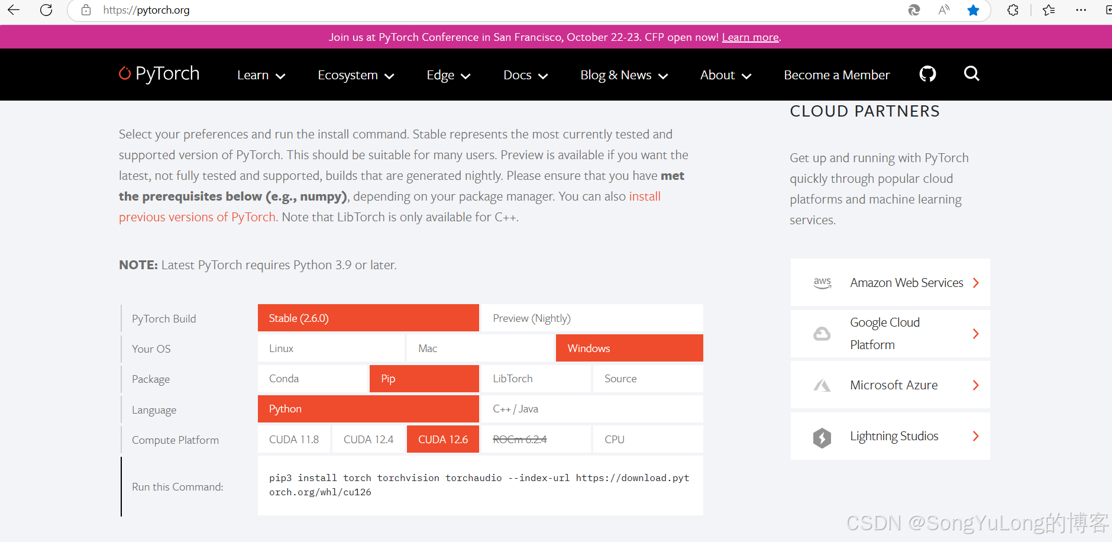Viewport: 1112px width, 542px height.
Task: Click the arrow beside Microsoft Azure
Action: click(x=976, y=385)
